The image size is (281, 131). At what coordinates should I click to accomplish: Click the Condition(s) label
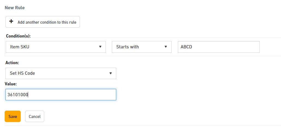pos(18,36)
